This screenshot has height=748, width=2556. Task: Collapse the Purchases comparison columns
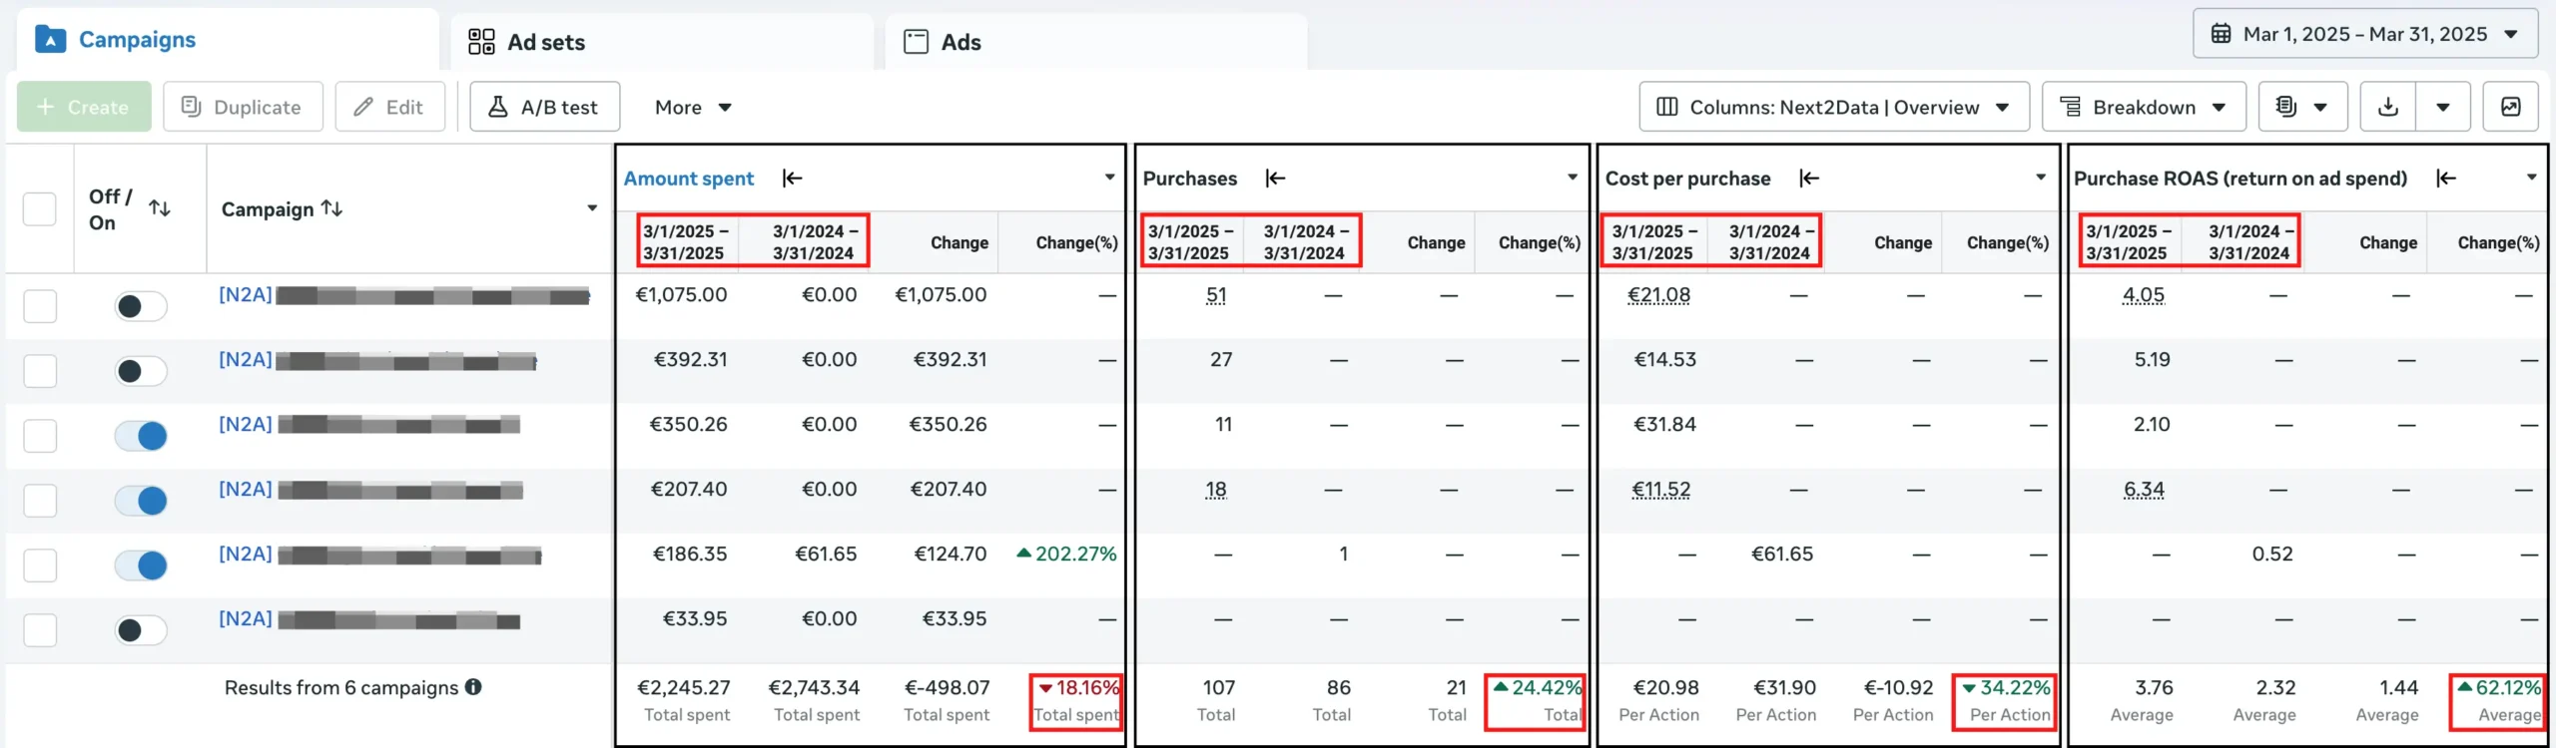pos(1275,179)
